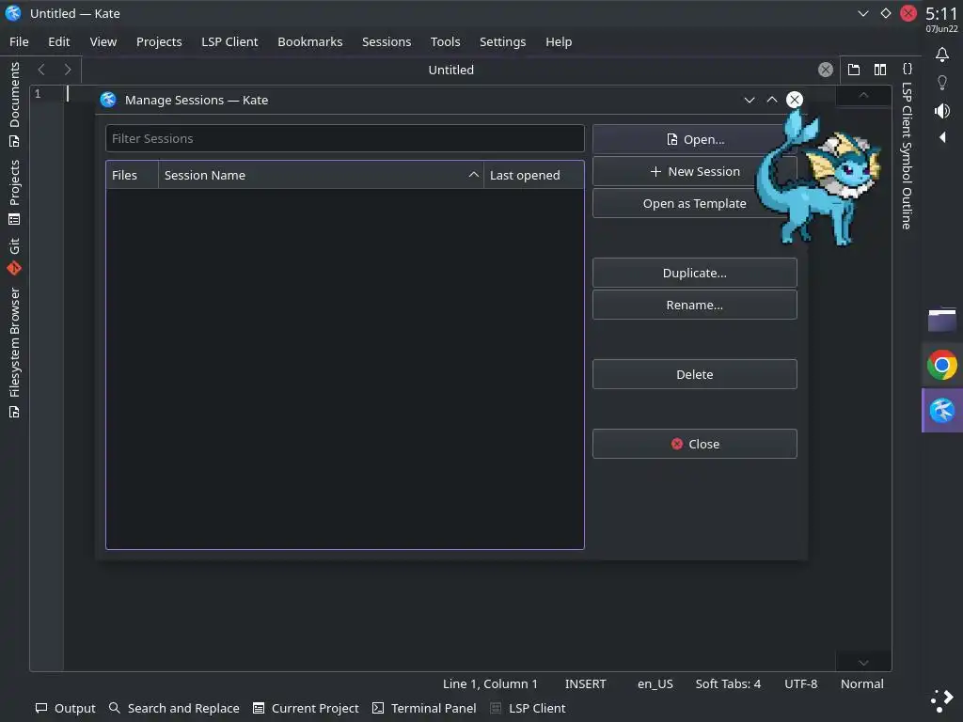Open the Plasma application launcher icon
The image size is (963, 722).
point(942,699)
